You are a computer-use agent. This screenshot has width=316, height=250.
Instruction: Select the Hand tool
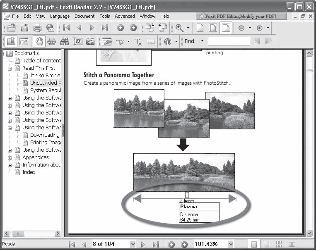pyautogui.click(x=39, y=41)
